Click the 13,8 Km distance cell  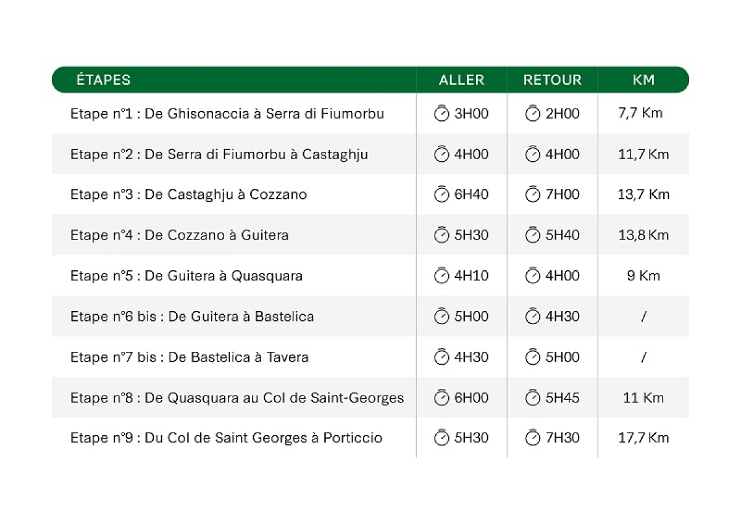(x=643, y=235)
